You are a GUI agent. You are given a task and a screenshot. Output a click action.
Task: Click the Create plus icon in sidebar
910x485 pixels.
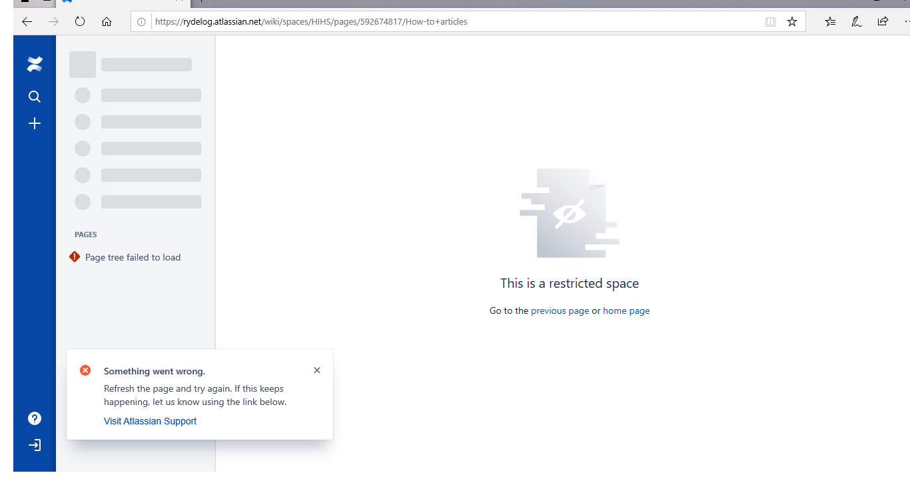point(35,123)
